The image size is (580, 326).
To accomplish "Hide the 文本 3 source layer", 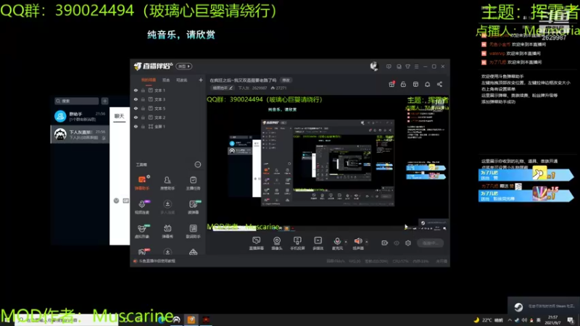I will (136, 99).
